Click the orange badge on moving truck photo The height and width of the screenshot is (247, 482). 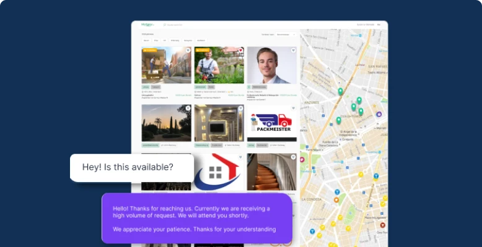pos(150,50)
